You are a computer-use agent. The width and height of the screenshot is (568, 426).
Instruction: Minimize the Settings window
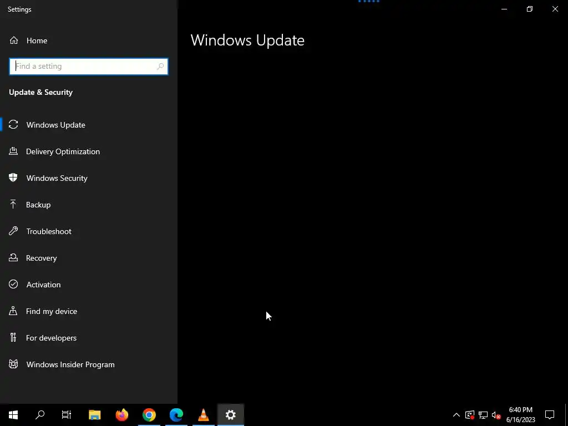[504, 9]
